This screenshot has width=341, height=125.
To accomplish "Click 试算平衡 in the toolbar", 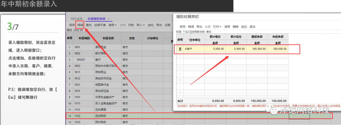I will point(100,25).
